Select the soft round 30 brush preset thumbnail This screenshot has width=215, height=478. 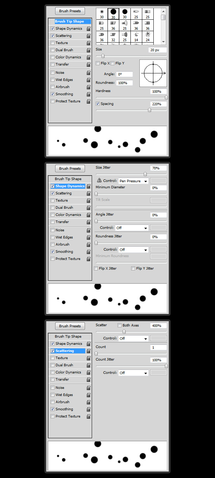click(x=102, y=14)
